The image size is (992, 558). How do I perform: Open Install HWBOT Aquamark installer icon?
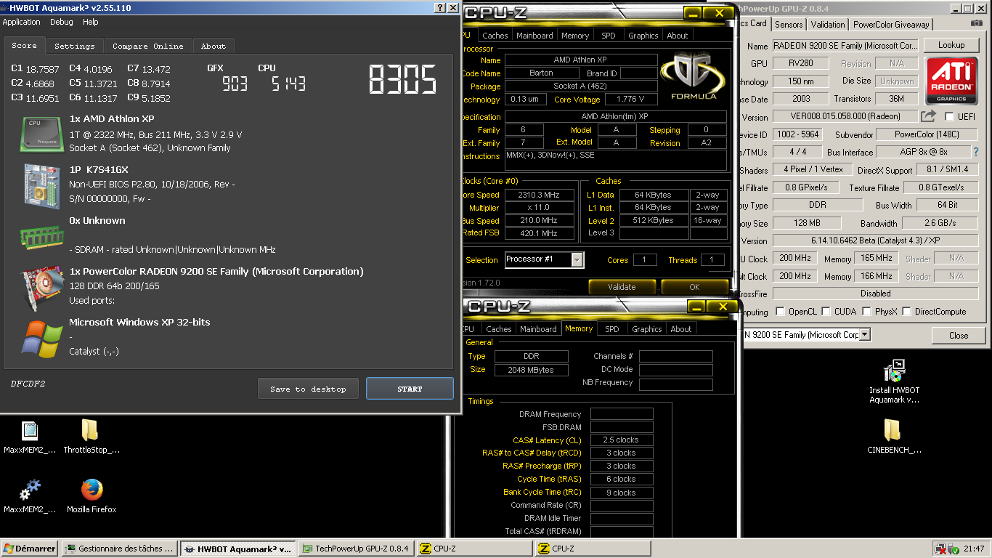click(894, 371)
